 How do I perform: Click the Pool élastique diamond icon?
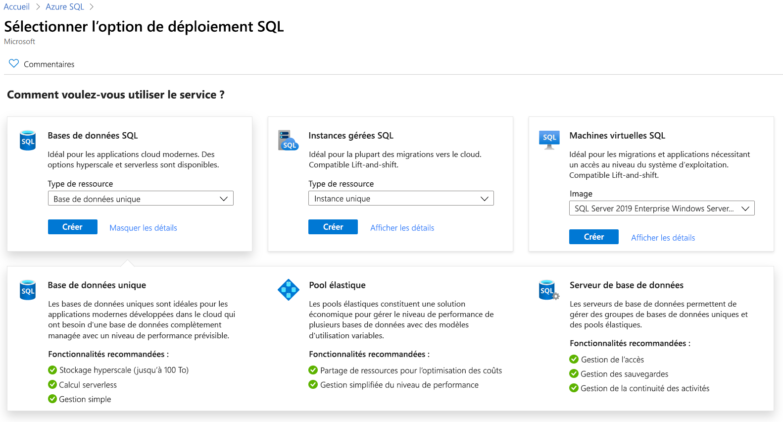click(289, 290)
